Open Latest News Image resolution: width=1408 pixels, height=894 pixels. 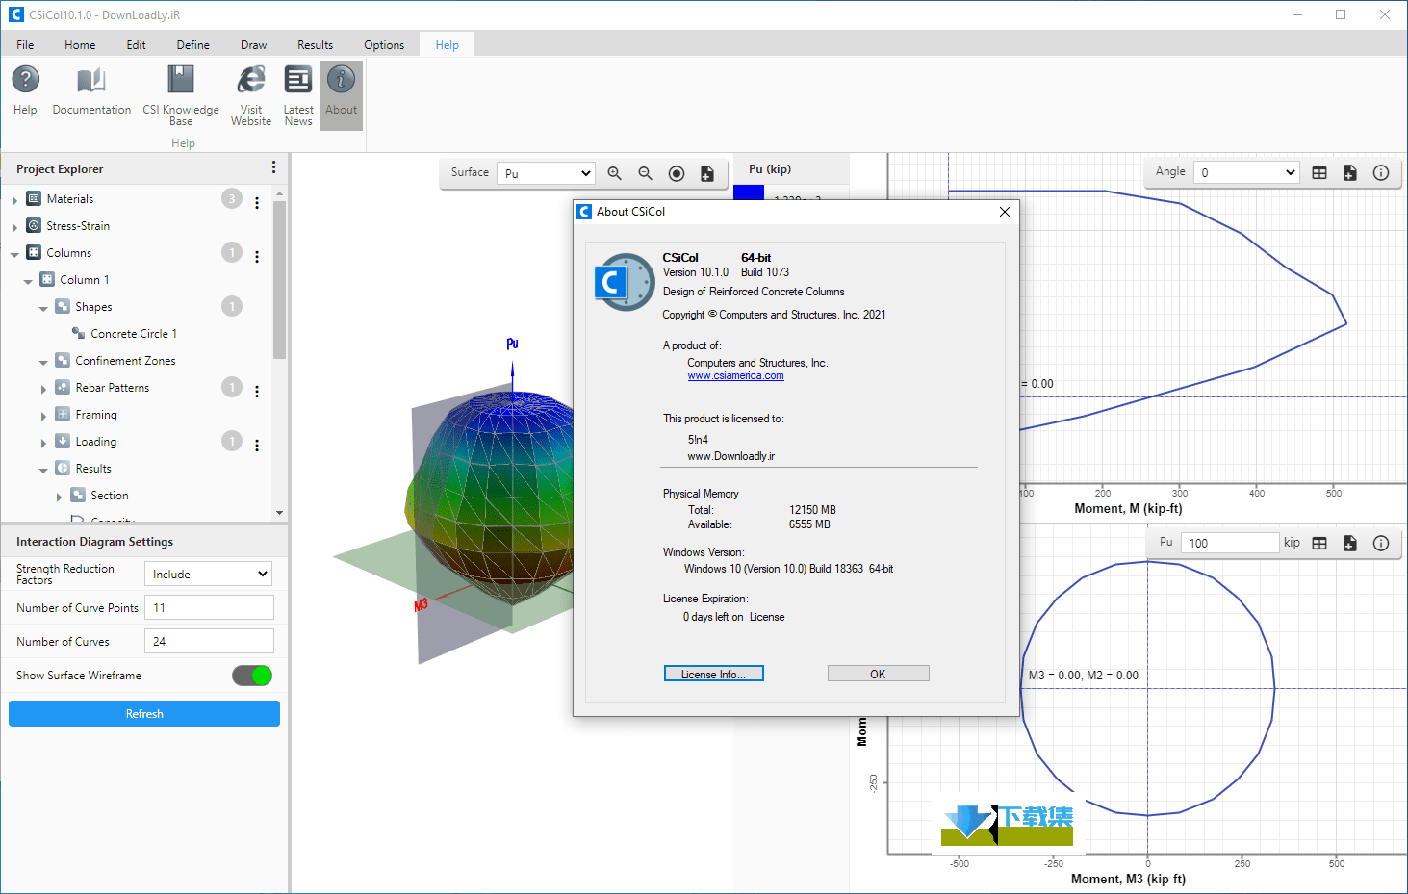click(298, 94)
